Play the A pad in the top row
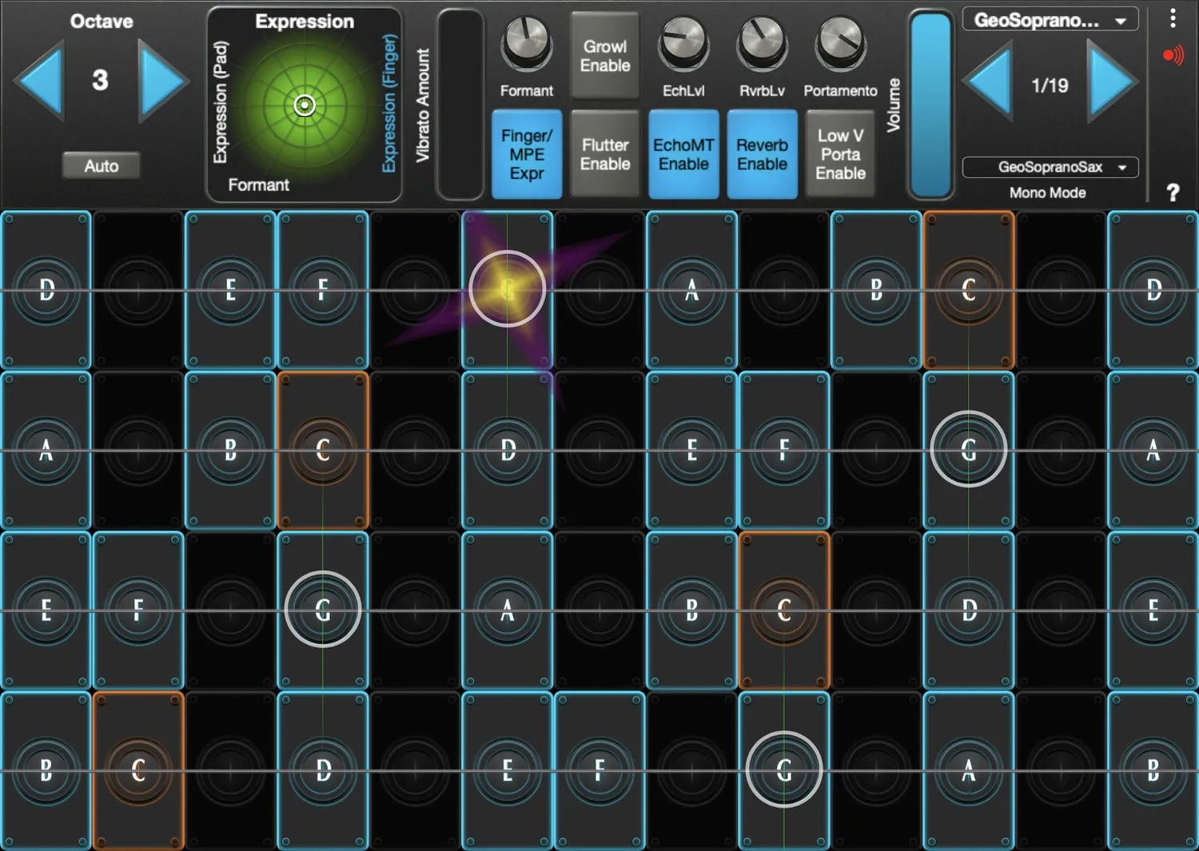 (x=692, y=289)
